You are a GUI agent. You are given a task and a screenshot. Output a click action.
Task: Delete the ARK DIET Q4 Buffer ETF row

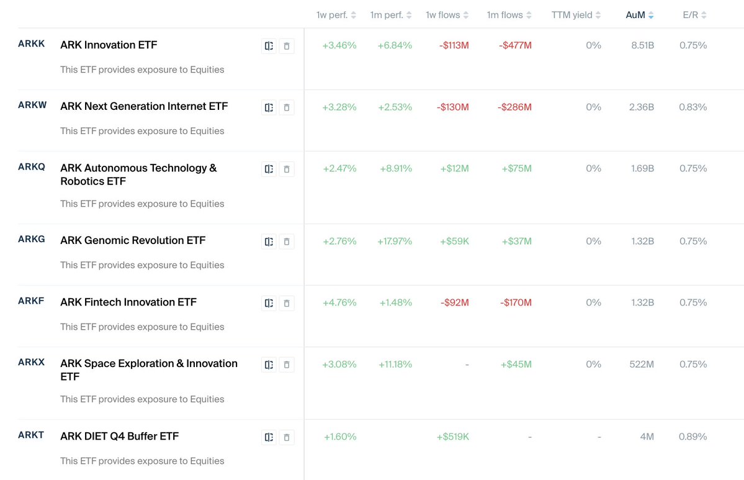pyautogui.click(x=287, y=437)
